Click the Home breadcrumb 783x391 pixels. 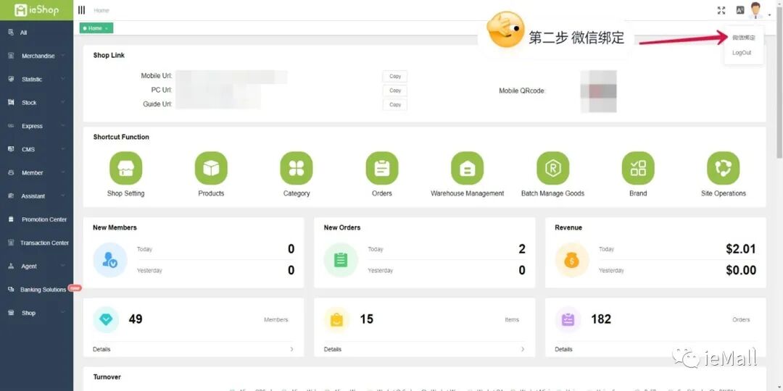pos(101,10)
